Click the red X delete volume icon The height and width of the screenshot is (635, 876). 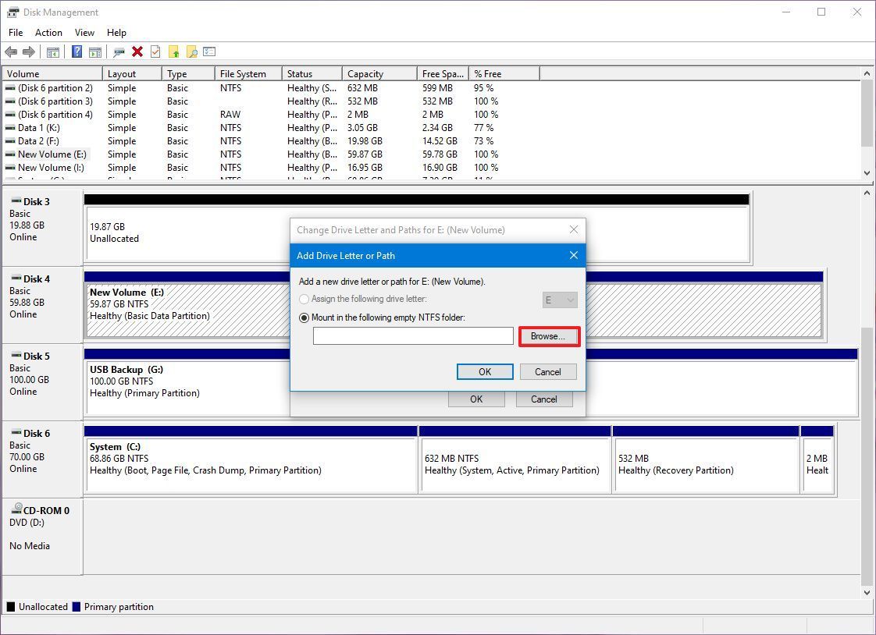[x=137, y=51]
